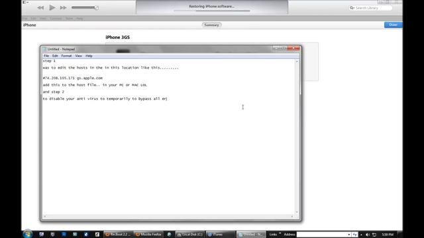Screen dimensions: 424x238
Task: Click the Address bar Go button
Action: coord(355,235)
